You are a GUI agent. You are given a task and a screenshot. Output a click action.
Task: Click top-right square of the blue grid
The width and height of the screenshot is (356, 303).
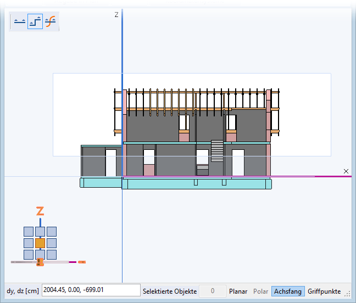tap(52, 232)
